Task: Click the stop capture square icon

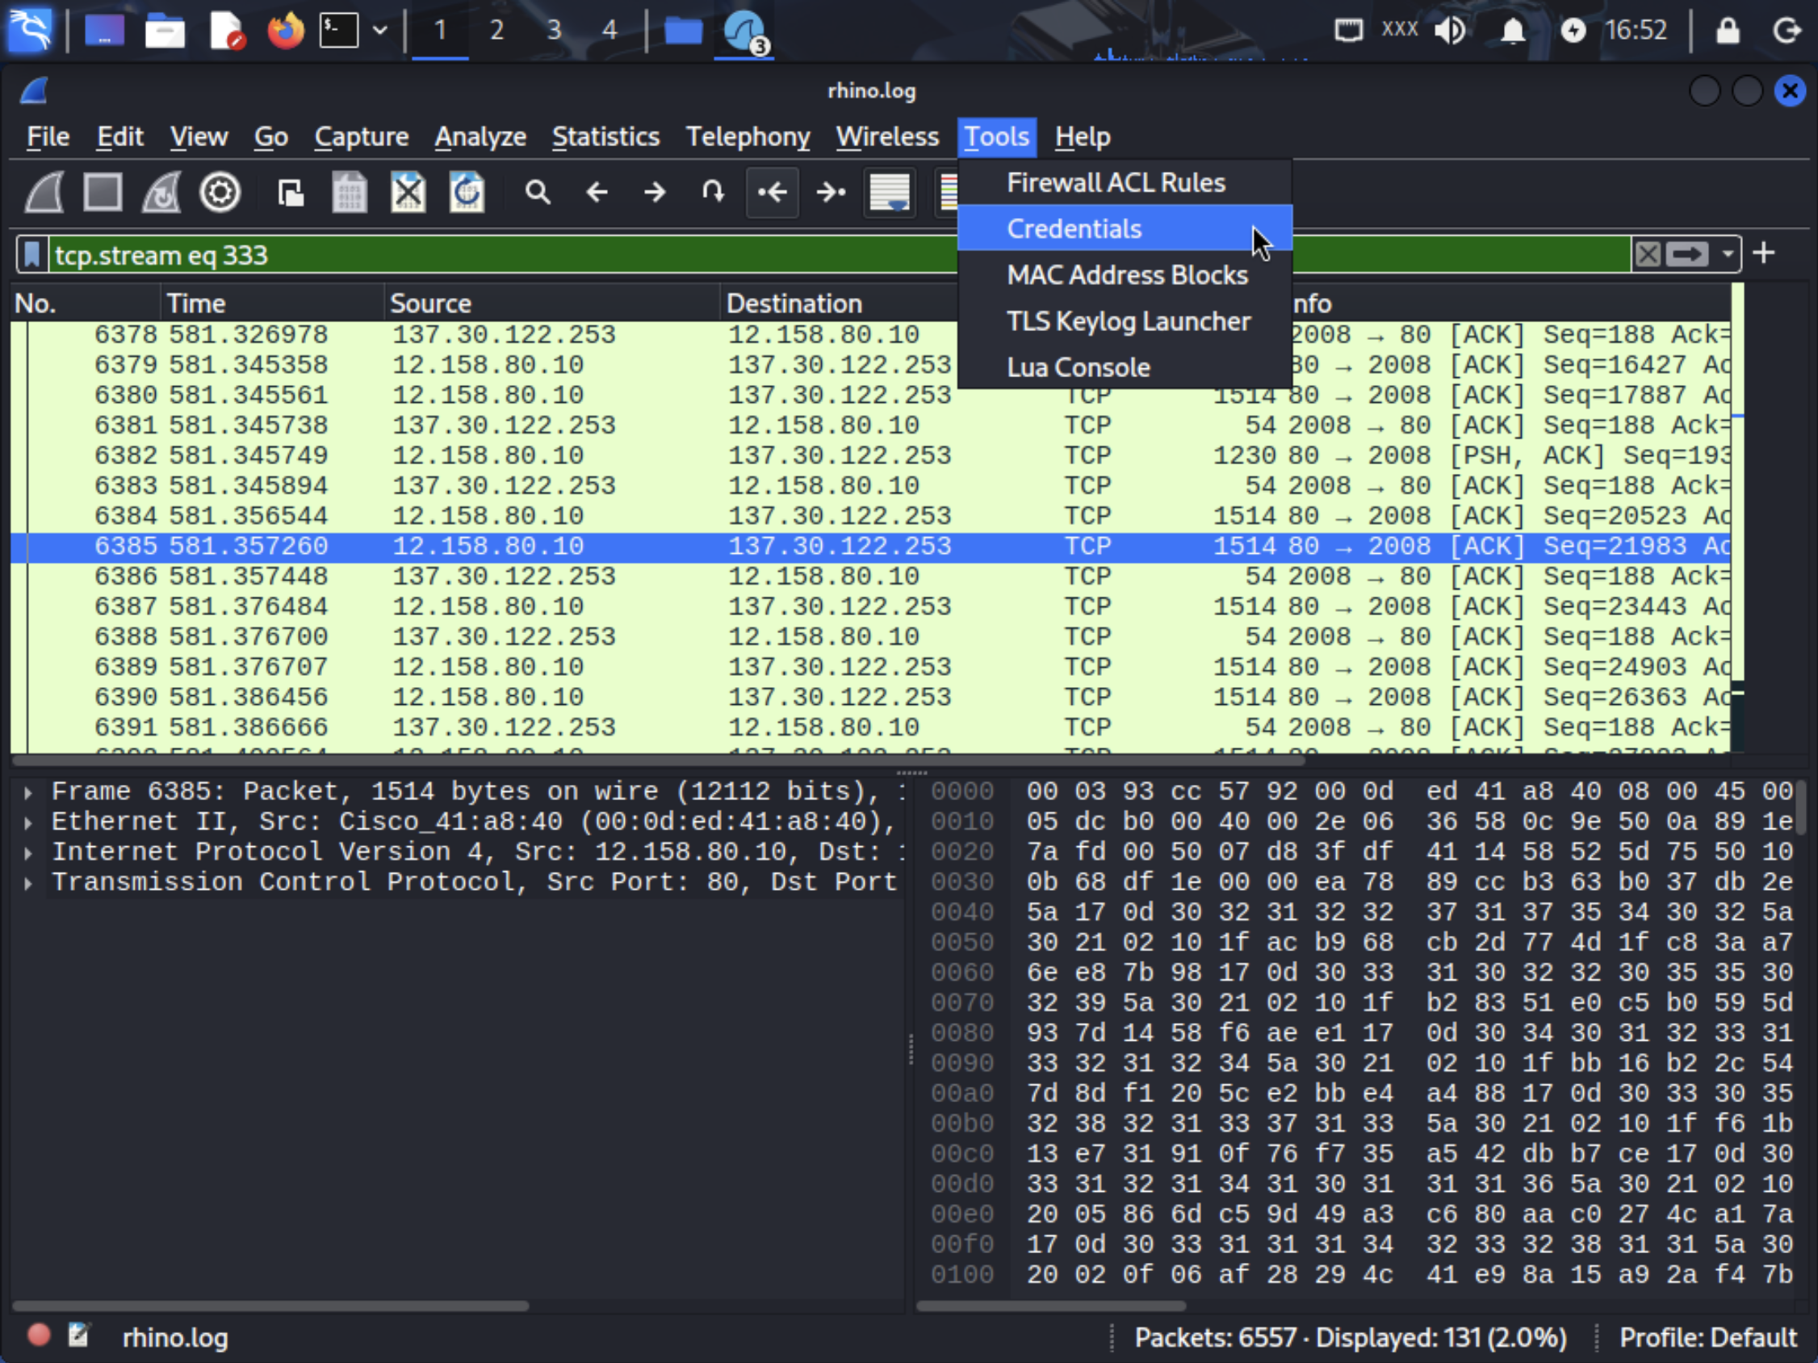Action: tap(103, 193)
